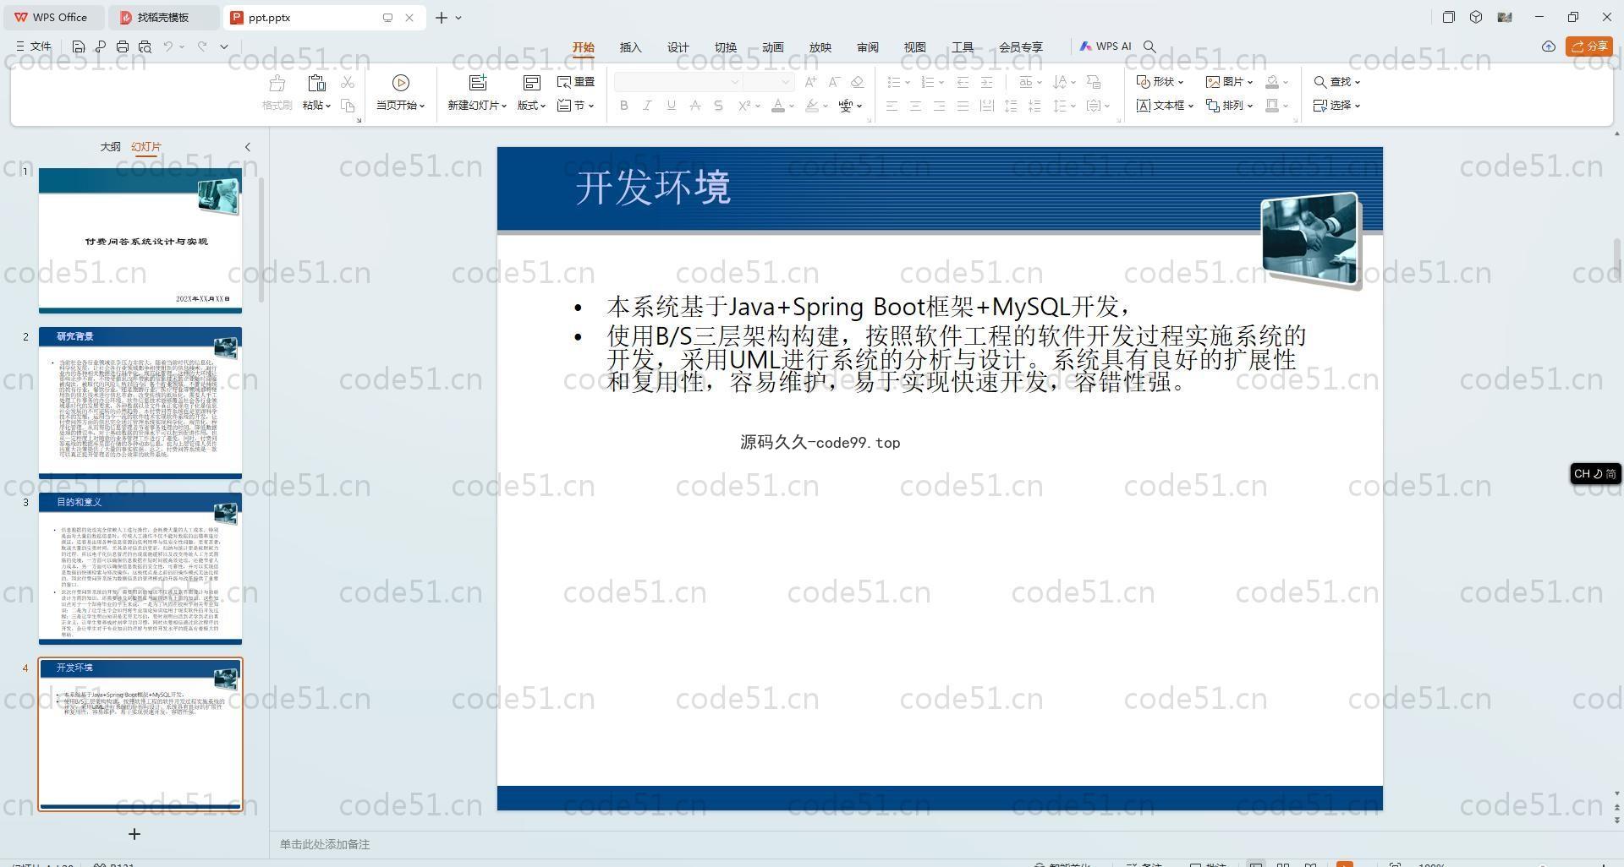The height and width of the screenshot is (867, 1624).
Task: Open the Find (查找) dropdown
Action: click(x=1336, y=82)
